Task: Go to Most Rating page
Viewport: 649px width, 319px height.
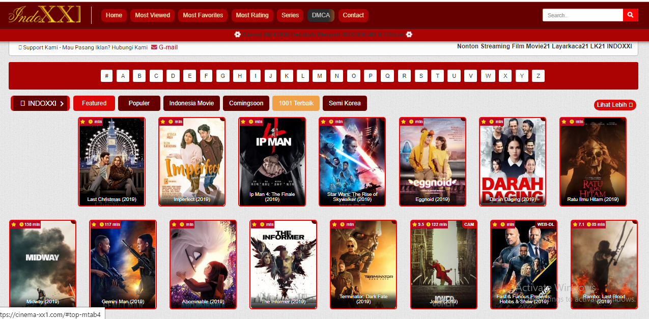Action: pos(252,15)
